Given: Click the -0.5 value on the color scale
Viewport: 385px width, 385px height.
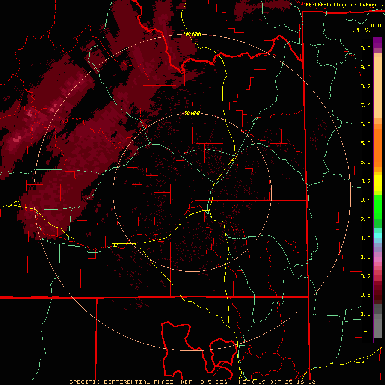Looking at the screenshot, I should [x=364, y=295].
